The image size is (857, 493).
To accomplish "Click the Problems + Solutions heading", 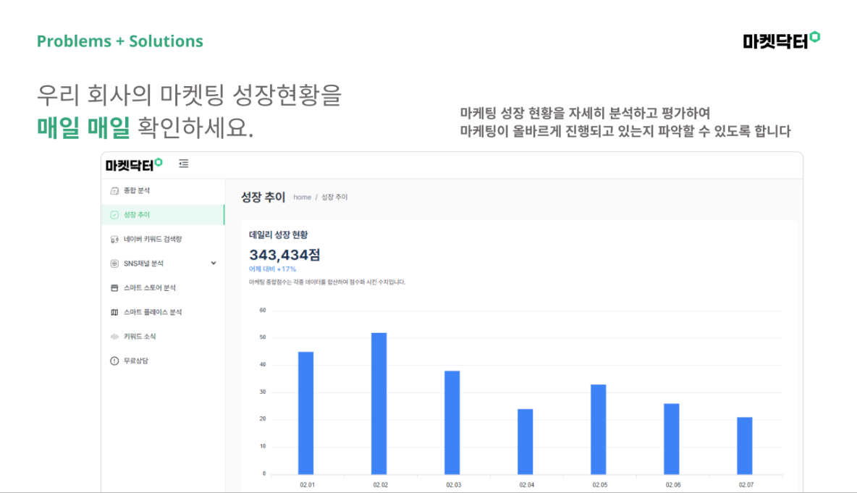I will [x=120, y=41].
